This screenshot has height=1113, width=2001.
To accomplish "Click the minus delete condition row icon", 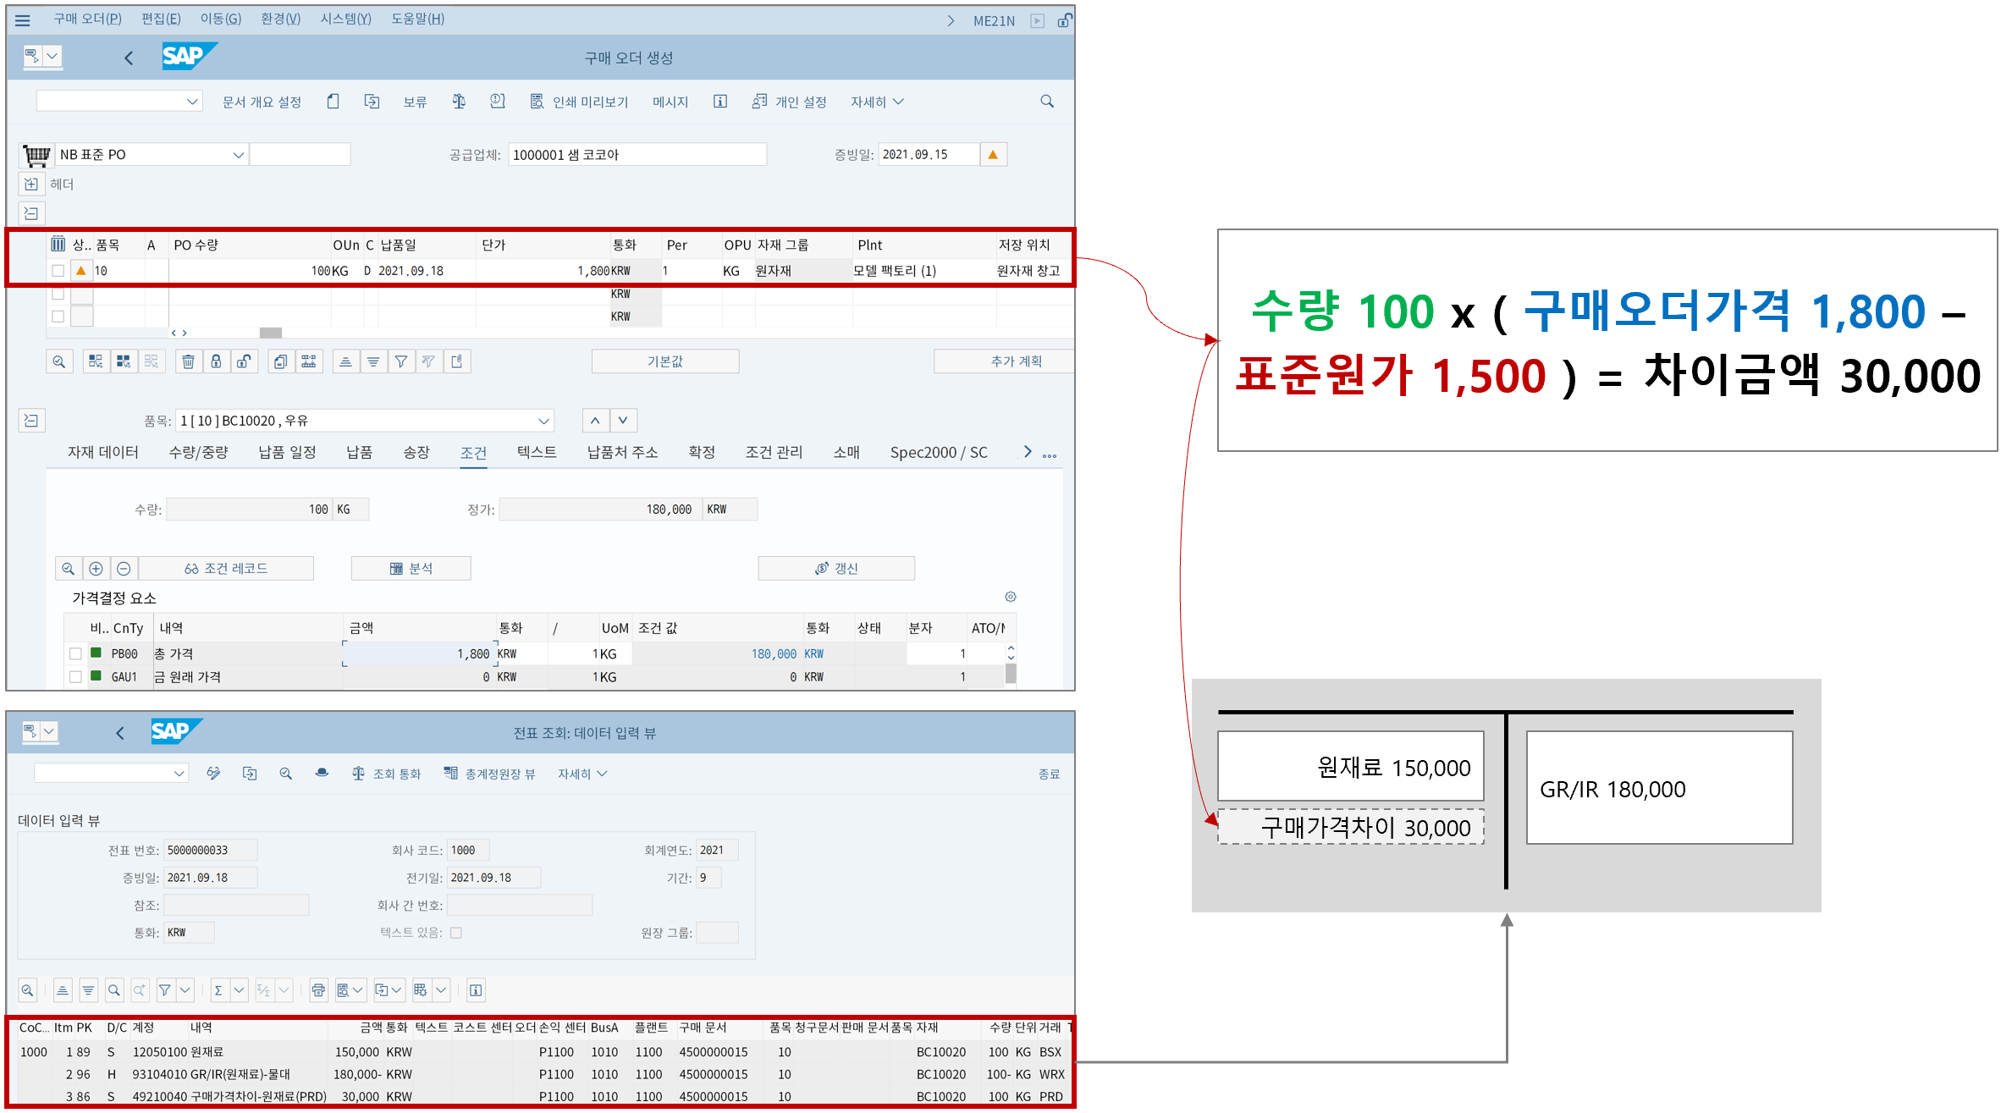I will click(124, 569).
